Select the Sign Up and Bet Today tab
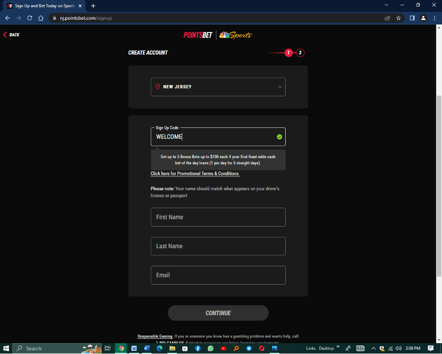The width and height of the screenshot is (442, 354). tap(45, 6)
